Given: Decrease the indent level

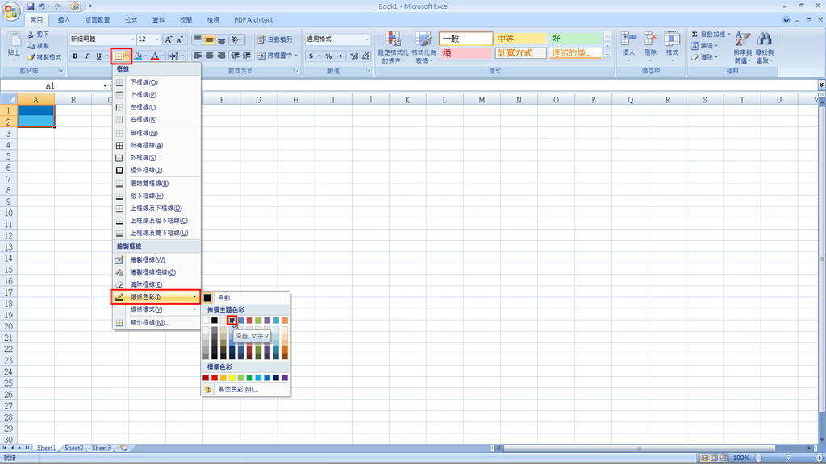Looking at the screenshot, I should (x=235, y=56).
